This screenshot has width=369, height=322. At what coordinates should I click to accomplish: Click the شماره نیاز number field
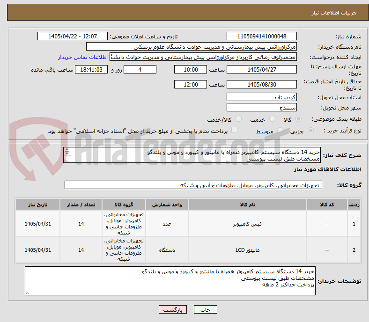pos(261,36)
